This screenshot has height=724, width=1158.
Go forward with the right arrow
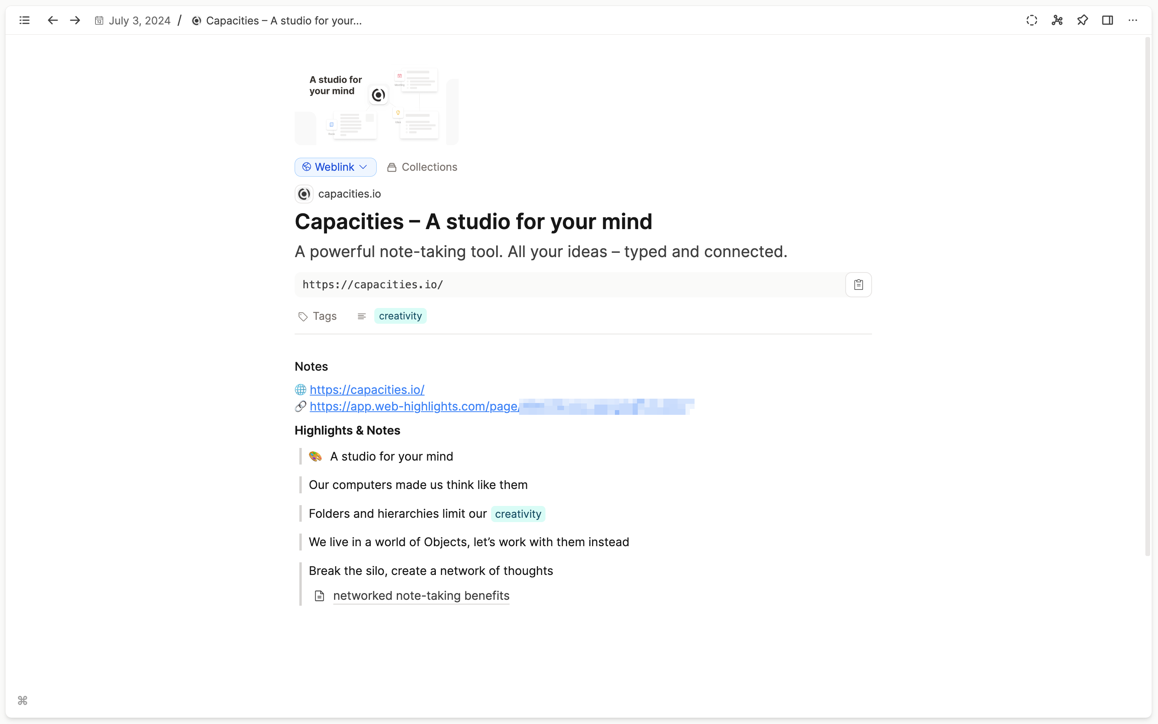tap(75, 20)
